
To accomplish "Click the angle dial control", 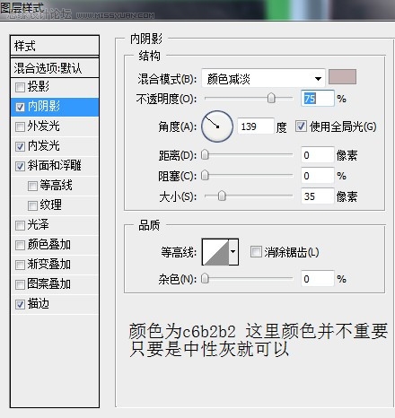I will point(217,126).
